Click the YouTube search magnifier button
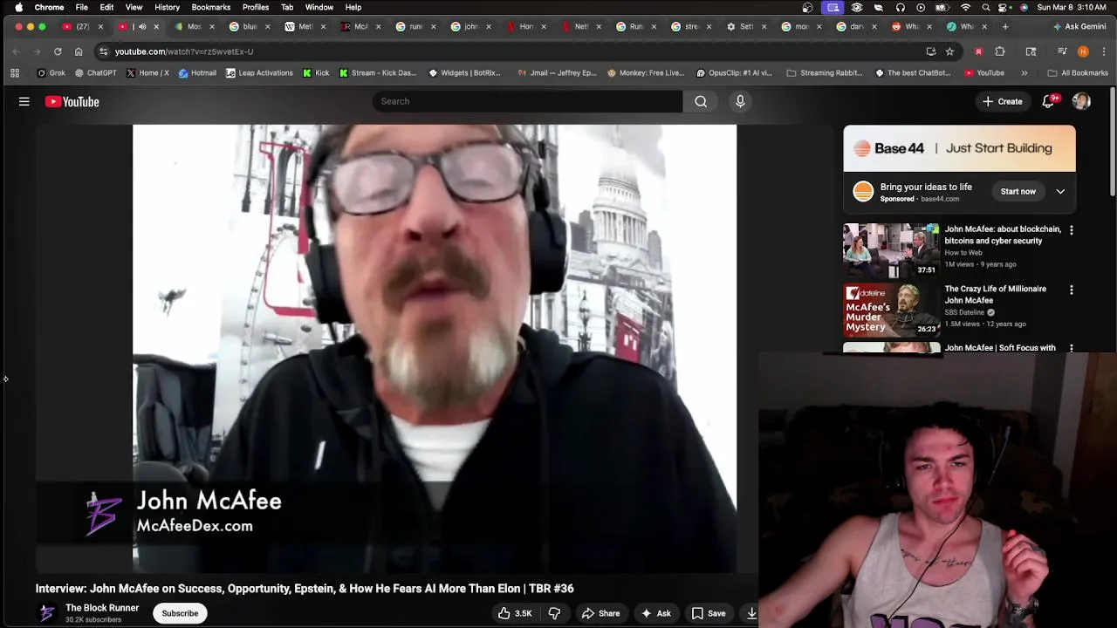This screenshot has width=1117, height=628. [701, 101]
